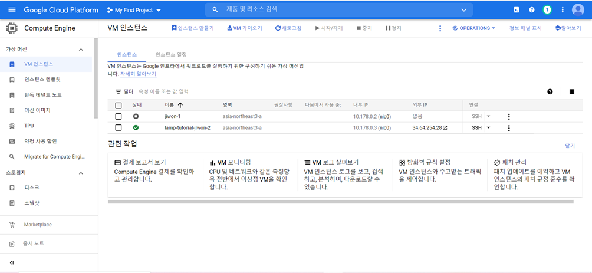Image resolution: width=592 pixels, height=273 pixels.
Task: Click 알아보기 button in the toolbar
Action: coord(567,28)
